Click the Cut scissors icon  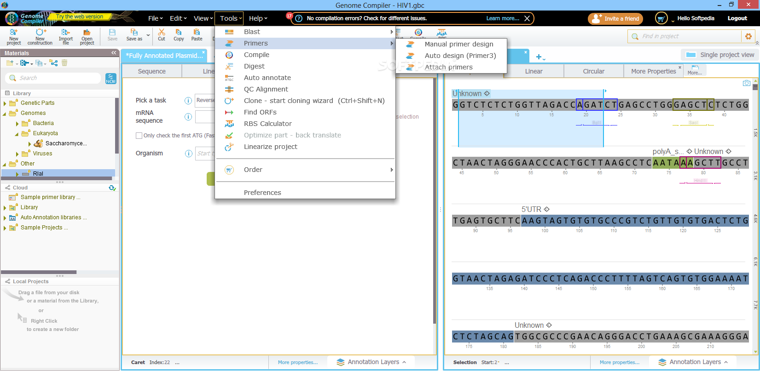162,35
